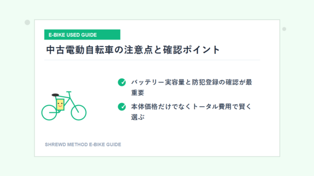Click the large gray dot near the card's top-left corner
The image size is (314, 176).
click(x=27, y=22)
